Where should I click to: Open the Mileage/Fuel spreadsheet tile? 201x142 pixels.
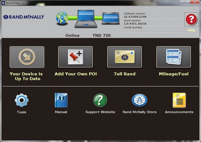[x=174, y=57]
